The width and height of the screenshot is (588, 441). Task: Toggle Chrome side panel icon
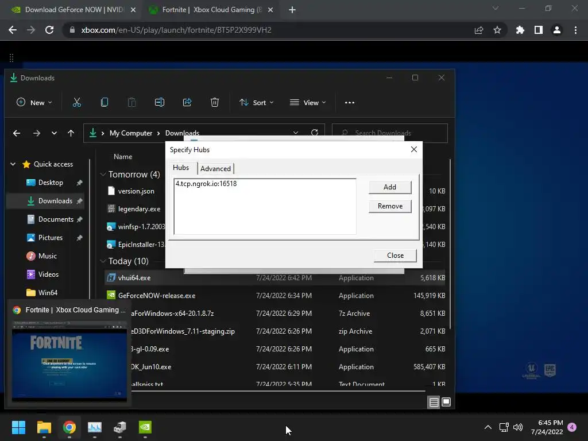pos(539,30)
